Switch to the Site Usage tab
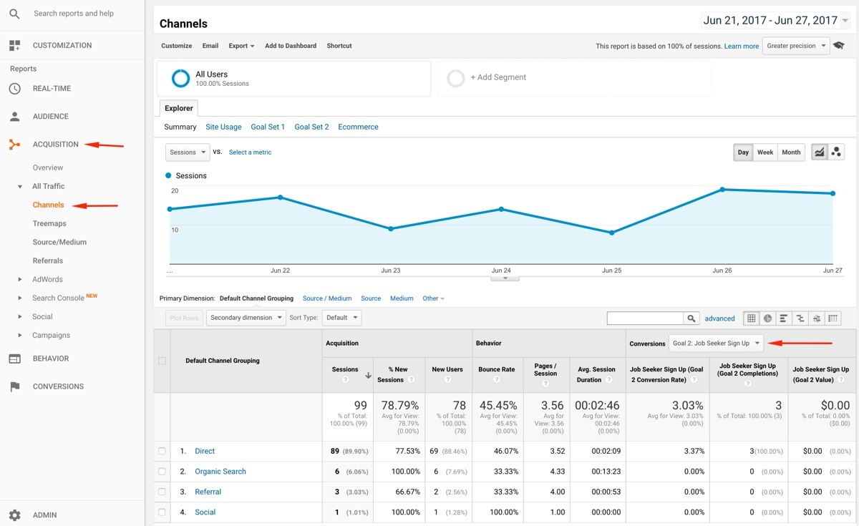The height and width of the screenshot is (526, 859). pos(223,127)
